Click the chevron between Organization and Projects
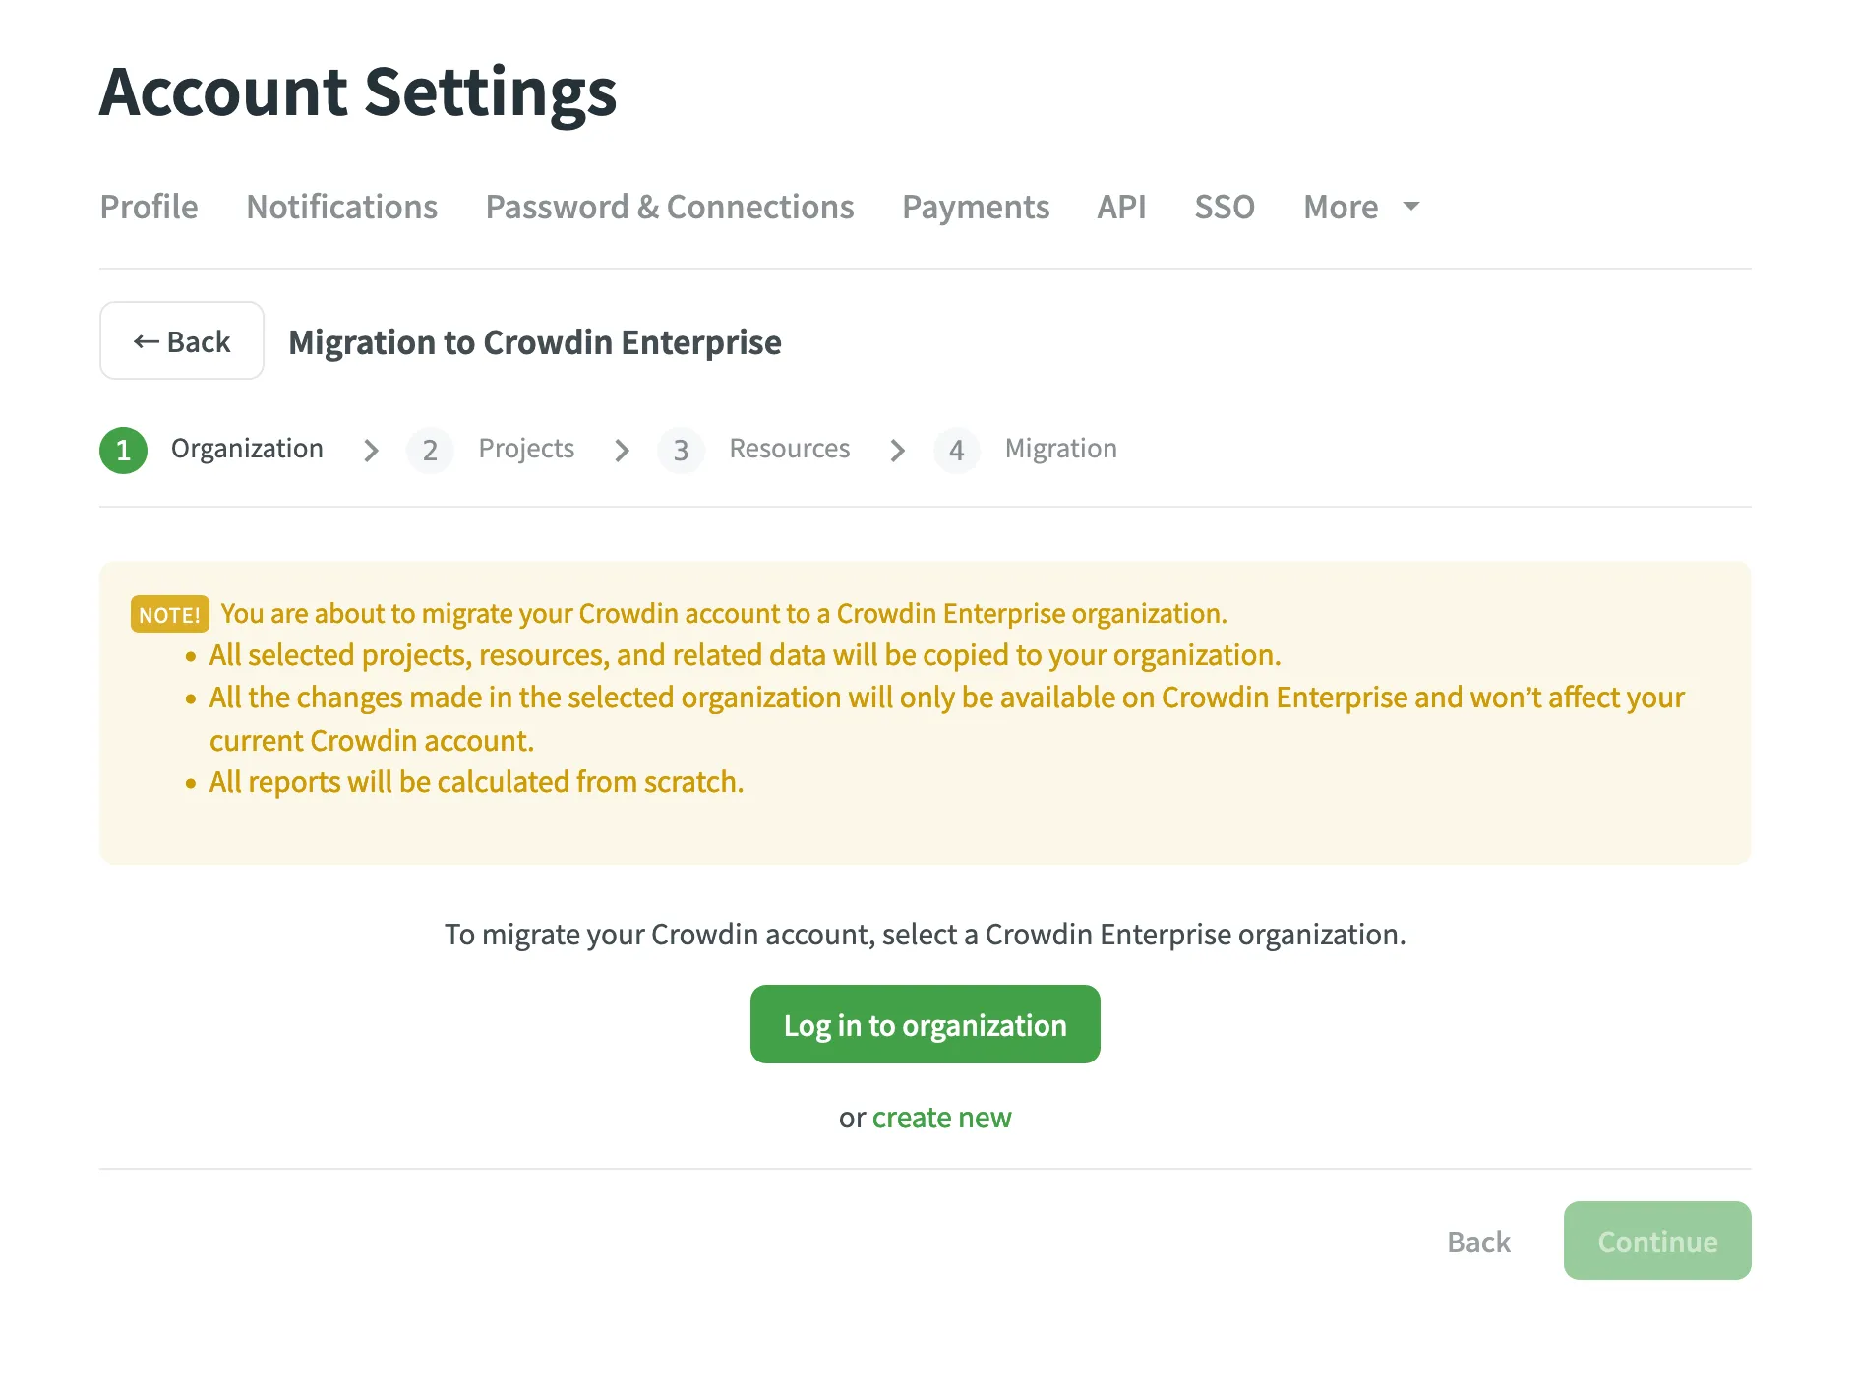The height and width of the screenshot is (1395, 1855). click(x=371, y=450)
